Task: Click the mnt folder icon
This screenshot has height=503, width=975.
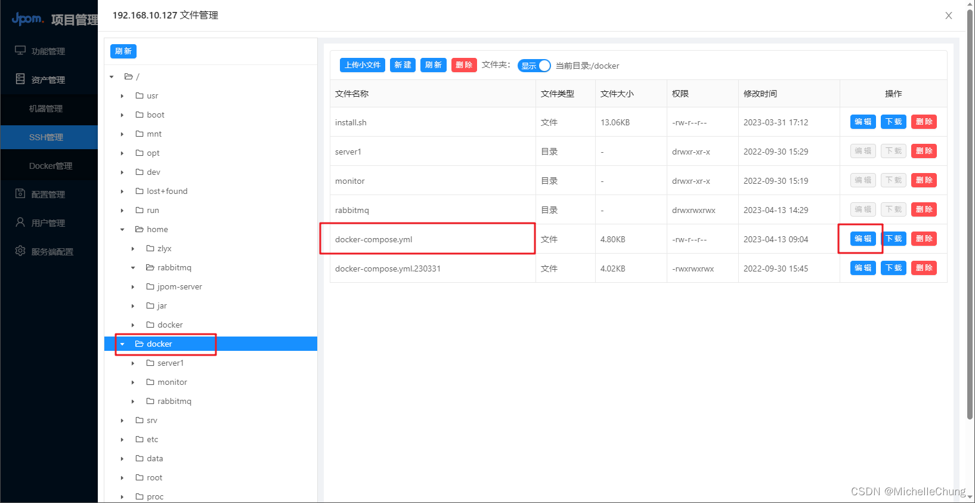Action: tap(140, 134)
